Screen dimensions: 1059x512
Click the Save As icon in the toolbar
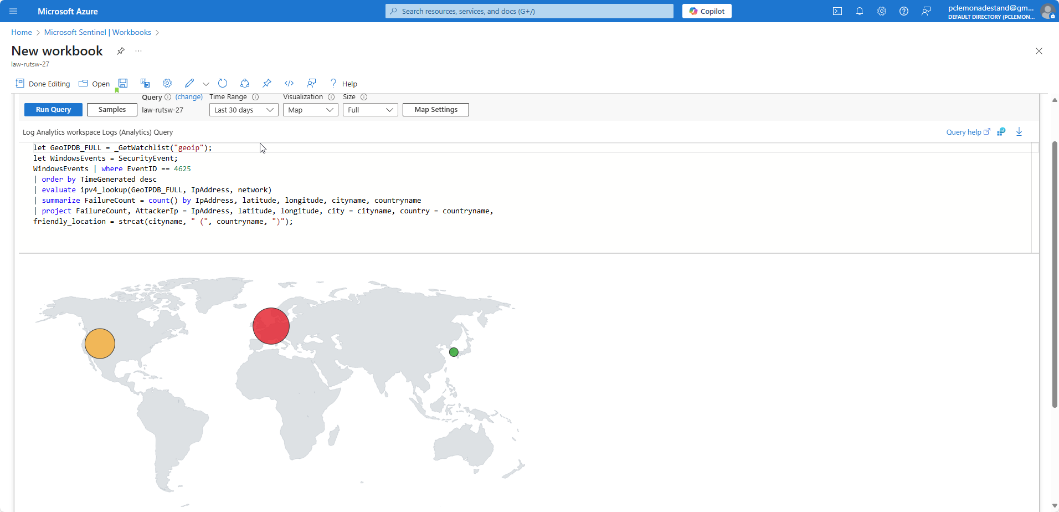(145, 83)
